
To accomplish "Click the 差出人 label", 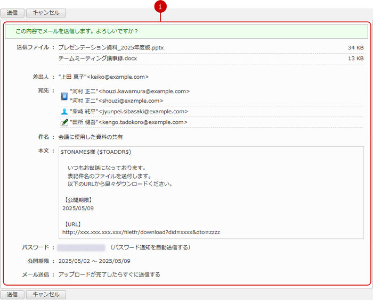I will tap(40, 77).
